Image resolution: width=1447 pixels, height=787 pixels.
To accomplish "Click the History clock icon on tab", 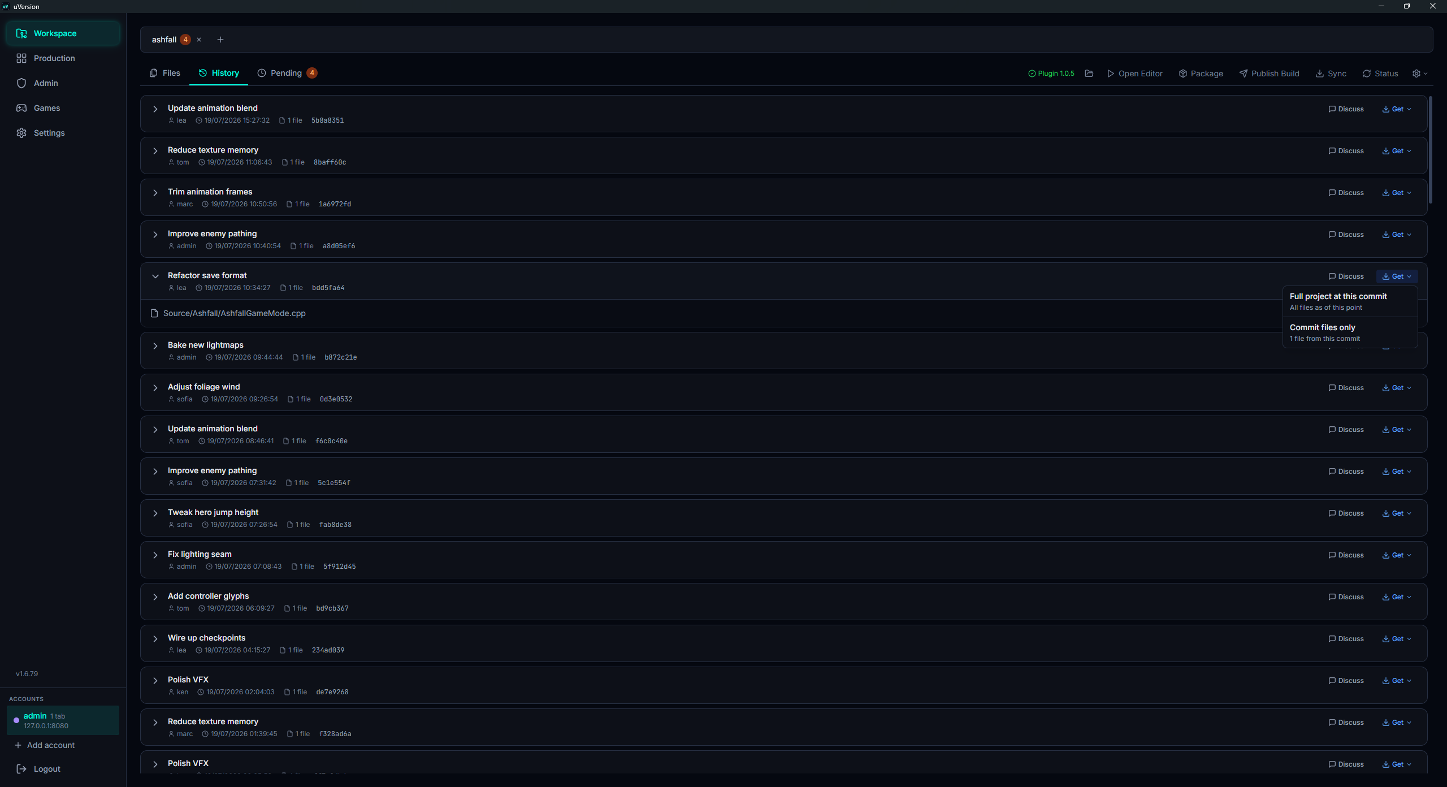I will (203, 73).
